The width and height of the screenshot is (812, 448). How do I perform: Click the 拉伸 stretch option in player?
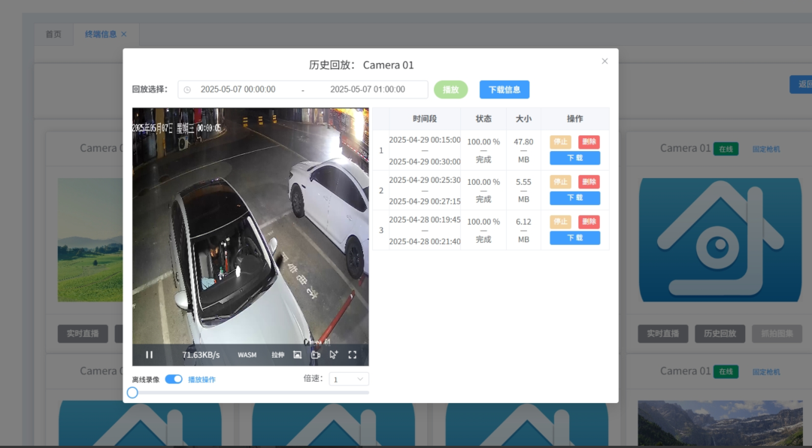(x=278, y=355)
